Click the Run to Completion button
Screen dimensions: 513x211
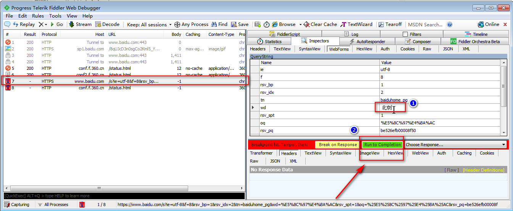382,145
